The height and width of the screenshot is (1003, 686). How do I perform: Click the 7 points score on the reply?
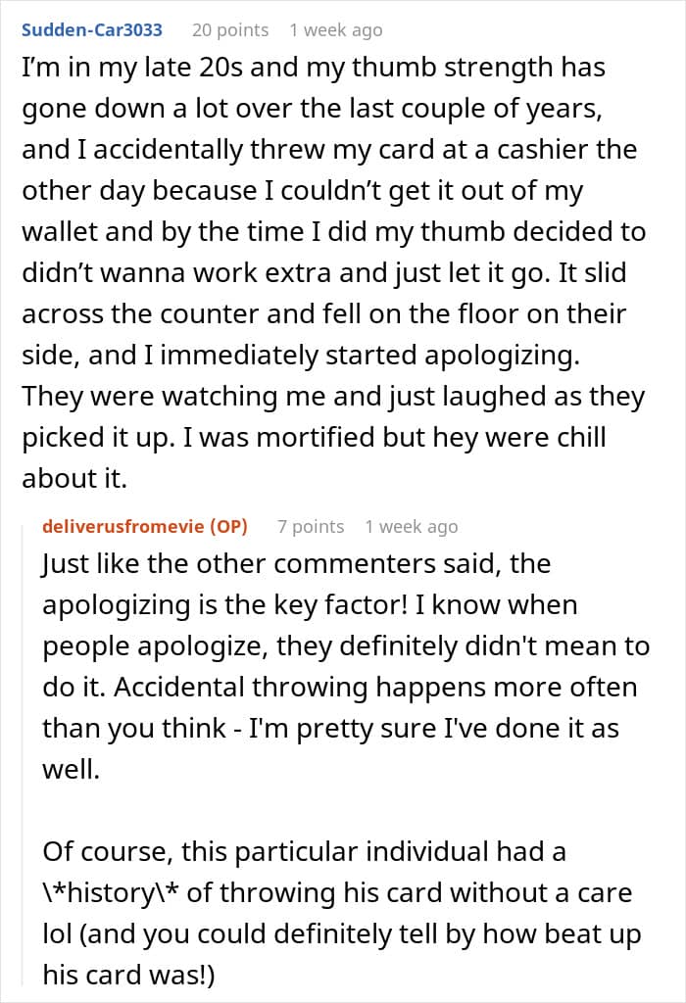tap(311, 526)
